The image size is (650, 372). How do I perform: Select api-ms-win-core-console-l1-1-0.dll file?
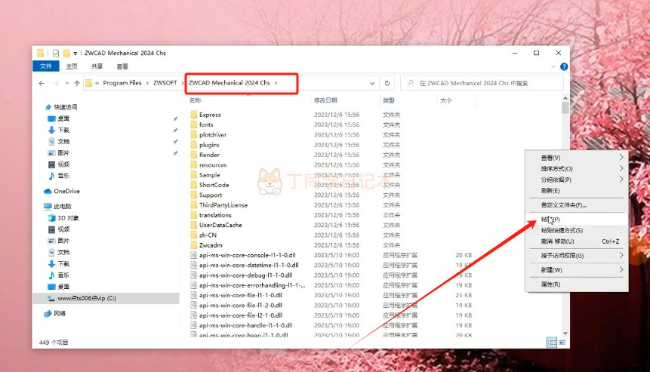point(247,255)
